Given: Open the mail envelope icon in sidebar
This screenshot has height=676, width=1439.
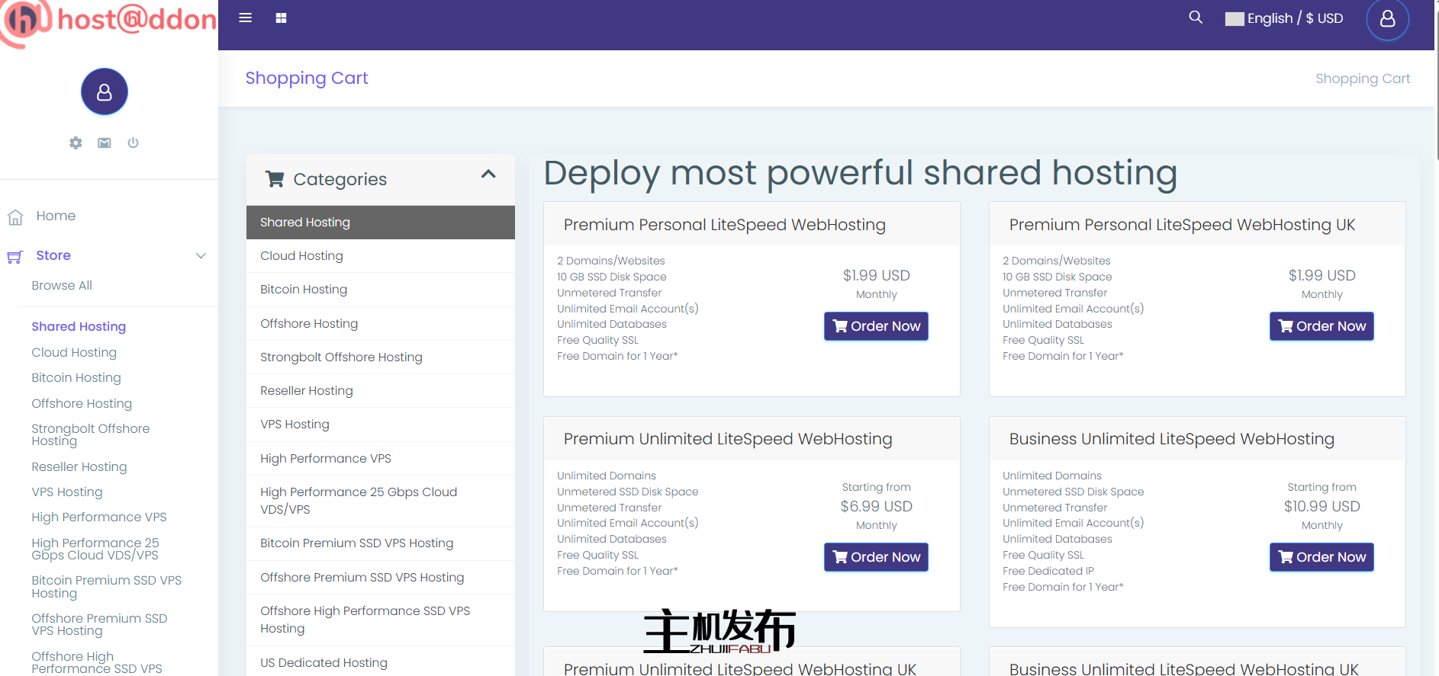Looking at the screenshot, I should pyautogui.click(x=105, y=143).
